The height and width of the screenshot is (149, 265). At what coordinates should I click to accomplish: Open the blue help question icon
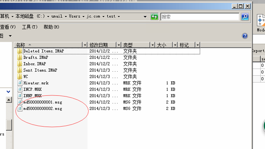point(245,36)
